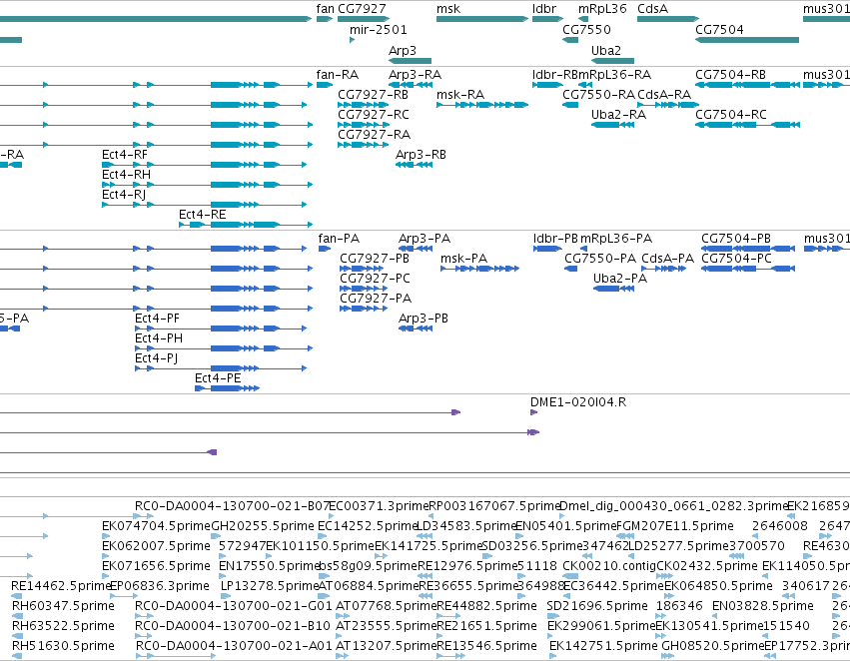Select the msk-PA protein feature
The width and height of the screenshot is (850, 661).
480,269
